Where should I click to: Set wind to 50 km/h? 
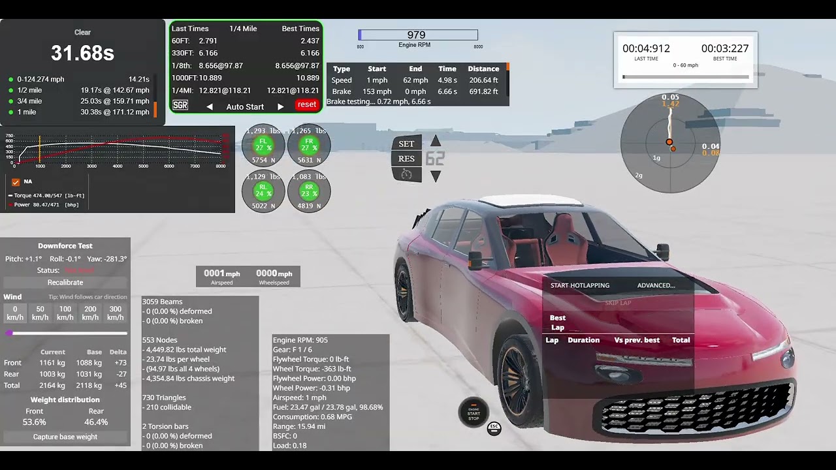click(40, 313)
